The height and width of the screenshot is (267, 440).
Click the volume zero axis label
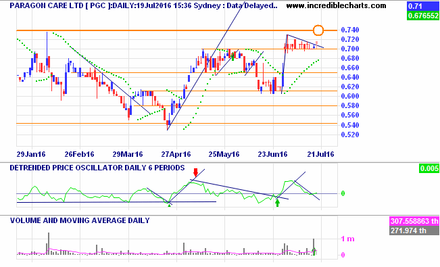(343, 255)
